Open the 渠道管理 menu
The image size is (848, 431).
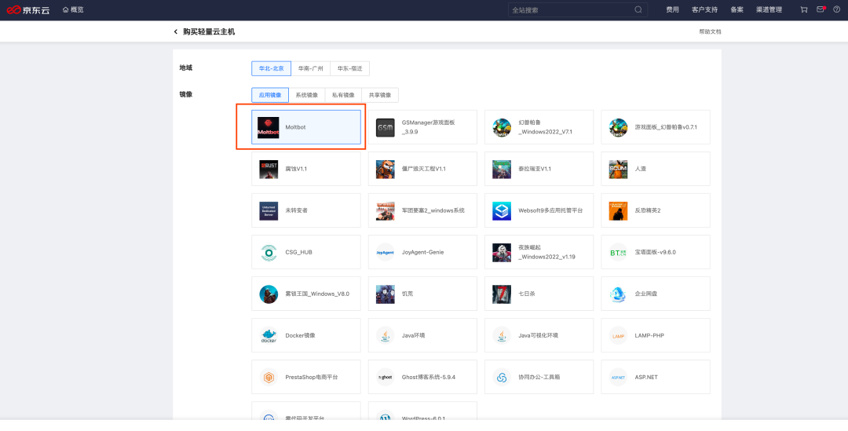click(769, 9)
